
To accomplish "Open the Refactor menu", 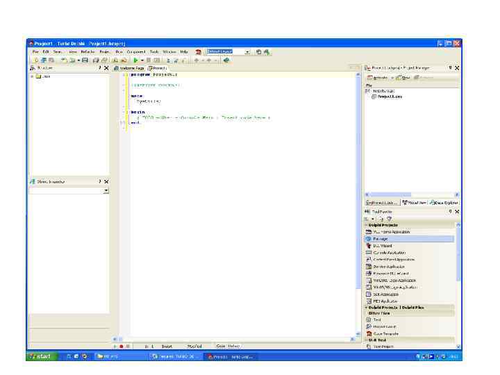I will [x=87, y=51].
